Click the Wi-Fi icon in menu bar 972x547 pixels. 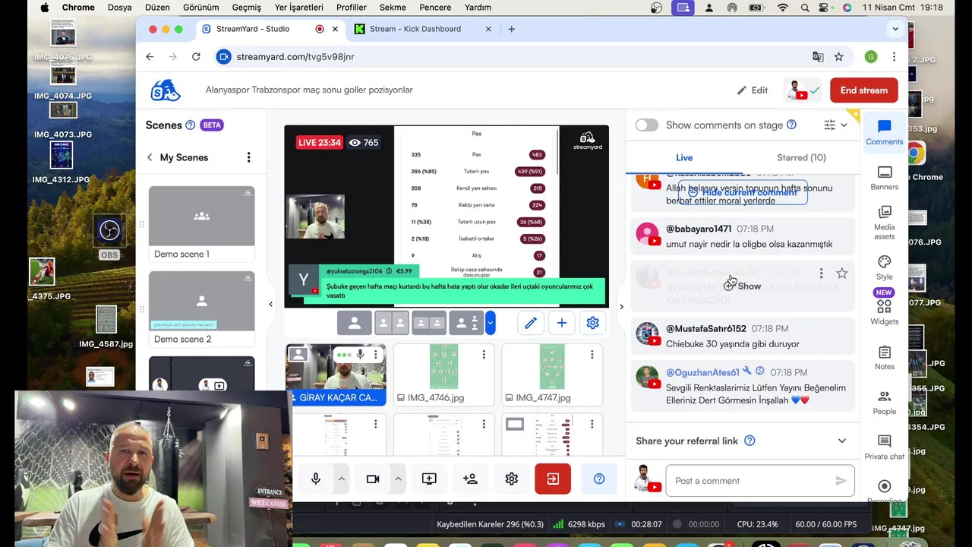pyautogui.click(x=782, y=8)
